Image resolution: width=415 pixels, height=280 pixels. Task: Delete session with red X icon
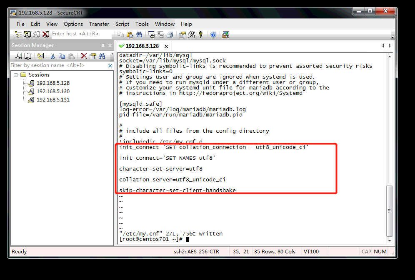84,56
